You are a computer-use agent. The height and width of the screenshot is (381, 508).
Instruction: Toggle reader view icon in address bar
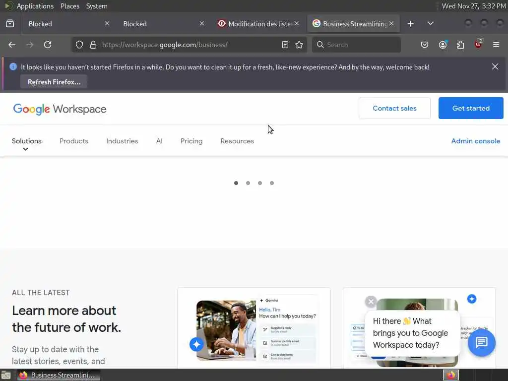pos(285,45)
